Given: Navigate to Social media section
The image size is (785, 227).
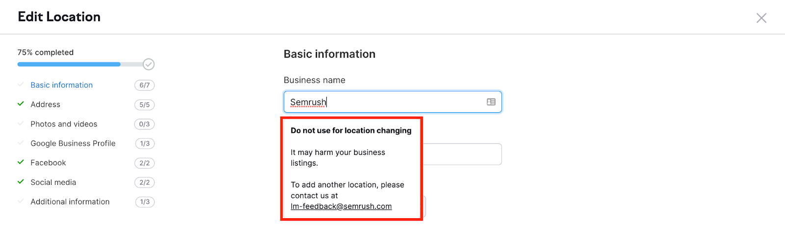Looking at the screenshot, I should 53,182.
